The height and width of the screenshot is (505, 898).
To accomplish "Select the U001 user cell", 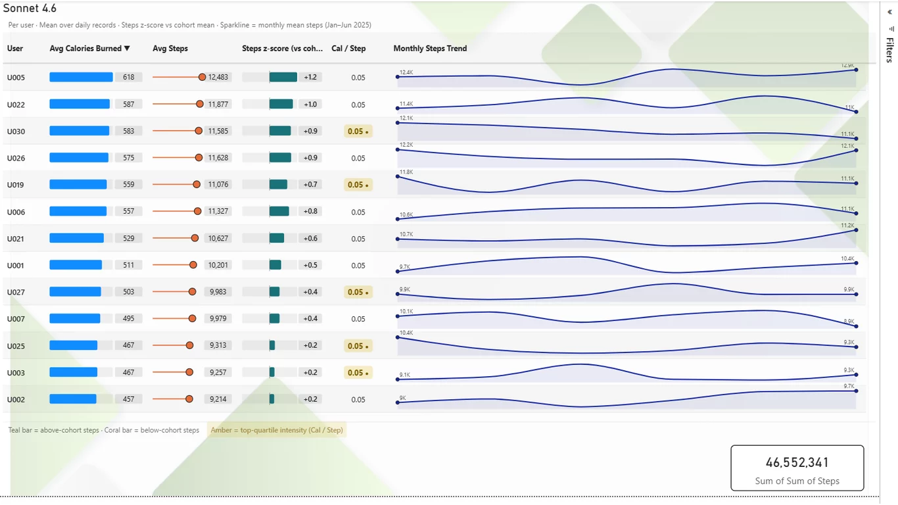I will coord(16,266).
